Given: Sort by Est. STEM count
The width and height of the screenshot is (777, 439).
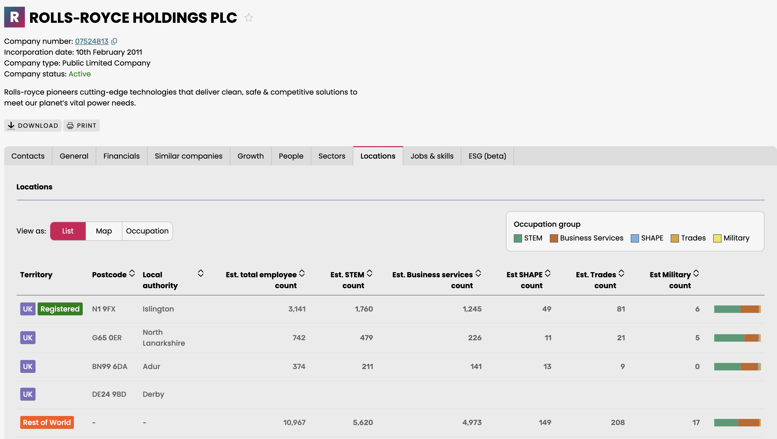Looking at the screenshot, I should (x=369, y=273).
